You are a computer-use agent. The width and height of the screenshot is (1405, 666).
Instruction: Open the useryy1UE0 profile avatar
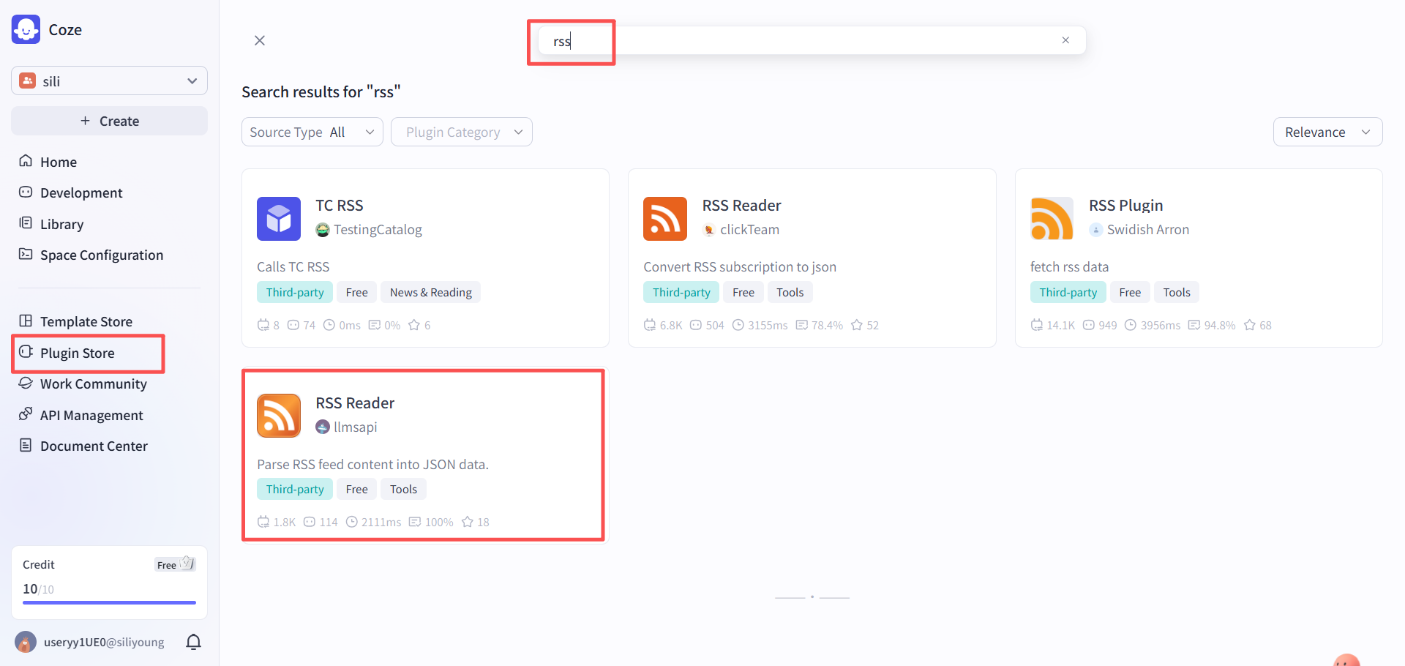(x=26, y=642)
